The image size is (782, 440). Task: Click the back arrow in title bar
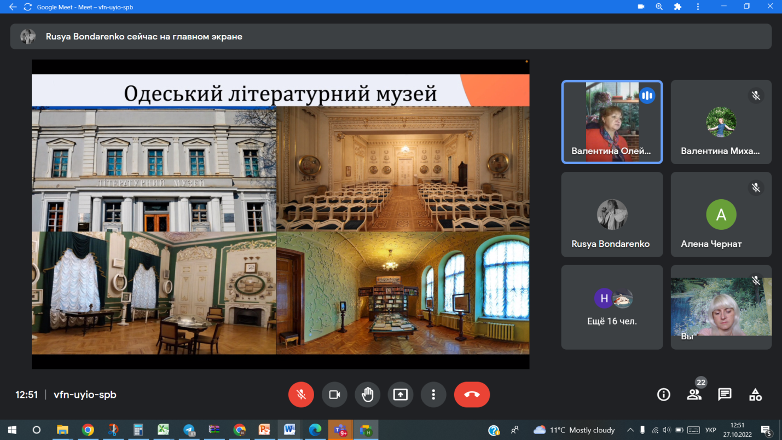pos(13,7)
